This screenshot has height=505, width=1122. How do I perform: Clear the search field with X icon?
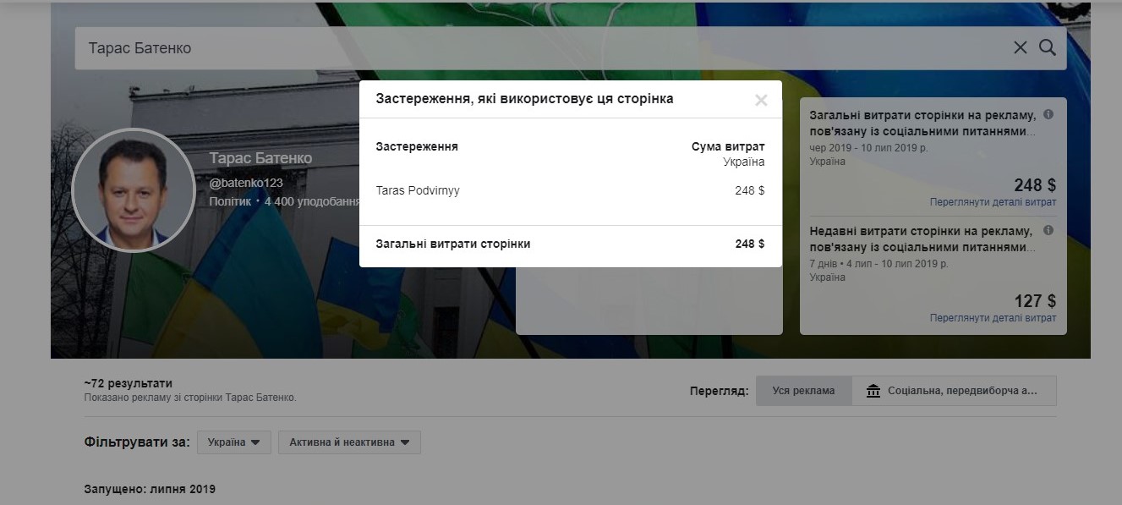pos(1021,48)
